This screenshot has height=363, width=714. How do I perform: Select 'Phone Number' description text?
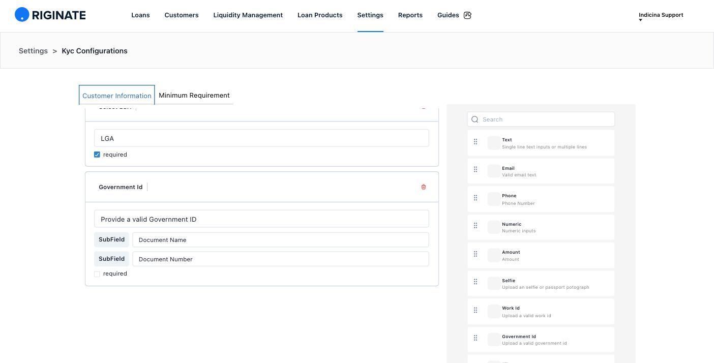[518, 203]
